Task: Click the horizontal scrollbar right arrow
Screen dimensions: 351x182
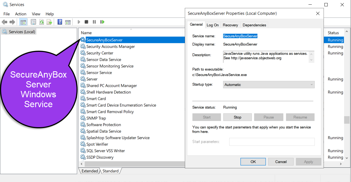Action: (341, 164)
